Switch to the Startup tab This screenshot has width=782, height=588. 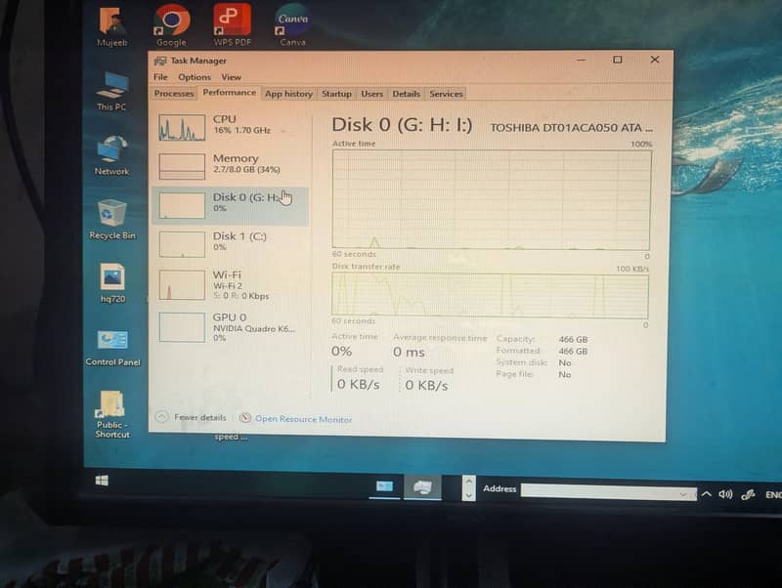point(336,94)
